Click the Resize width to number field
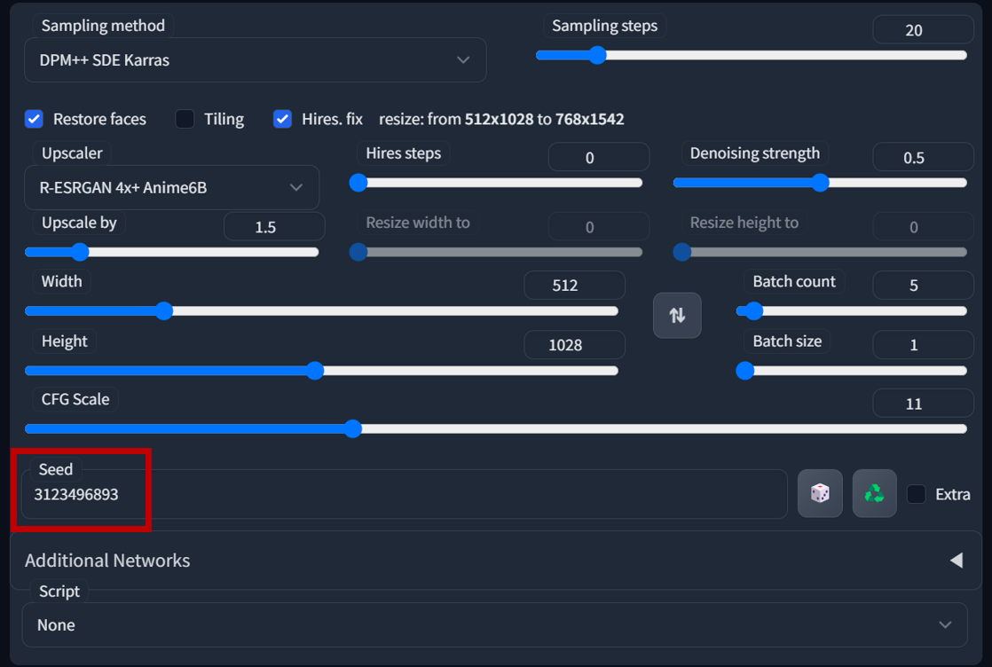Viewport: 992px width, 667px height. [x=599, y=227]
